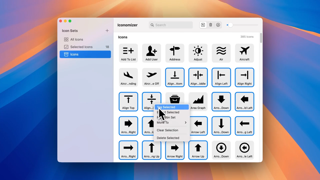Screen dimensions: 320x180
Task: Click Clear Selection in the context menu
Action: (167, 130)
